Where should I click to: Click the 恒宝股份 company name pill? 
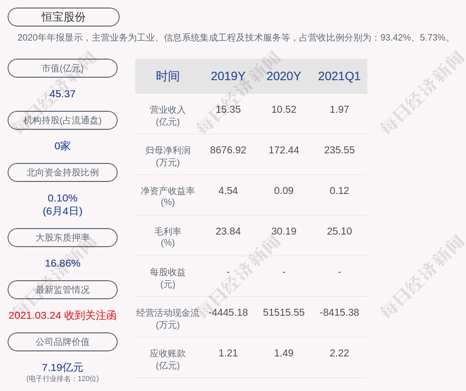click(63, 17)
